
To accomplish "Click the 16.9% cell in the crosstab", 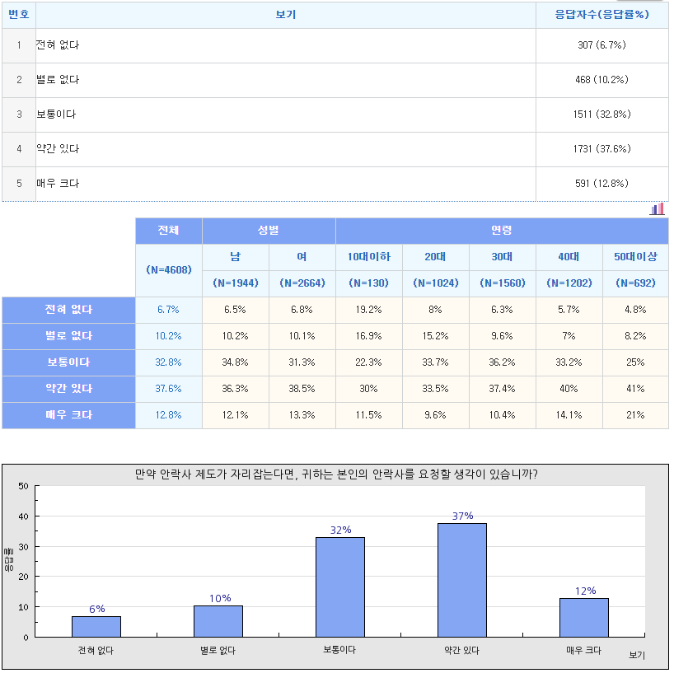I will [369, 336].
